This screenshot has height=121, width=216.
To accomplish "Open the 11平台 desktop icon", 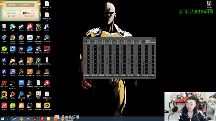I will (38, 72).
